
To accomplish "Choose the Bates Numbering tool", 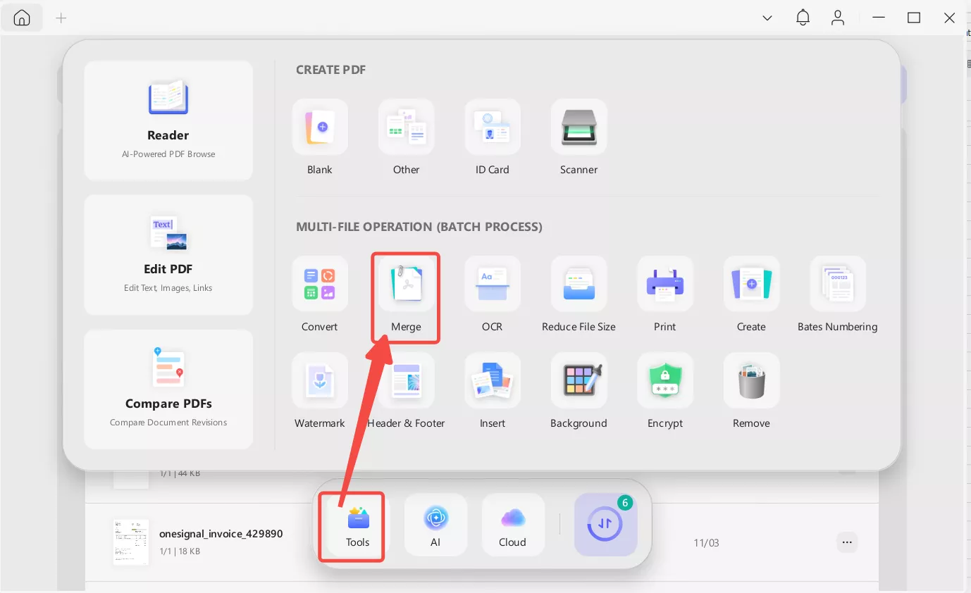I will pyautogui.click(x=837, y=285).
